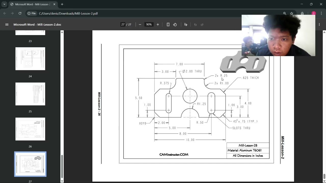Image resolution: width=326 pixels, height=183 pixels.
Task: Close the Mill-Lesson-2 browser tab
Action: pos(54,4)
